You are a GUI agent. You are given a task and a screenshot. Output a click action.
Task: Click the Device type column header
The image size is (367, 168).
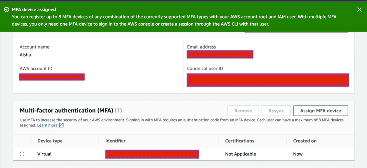(50, 141)
